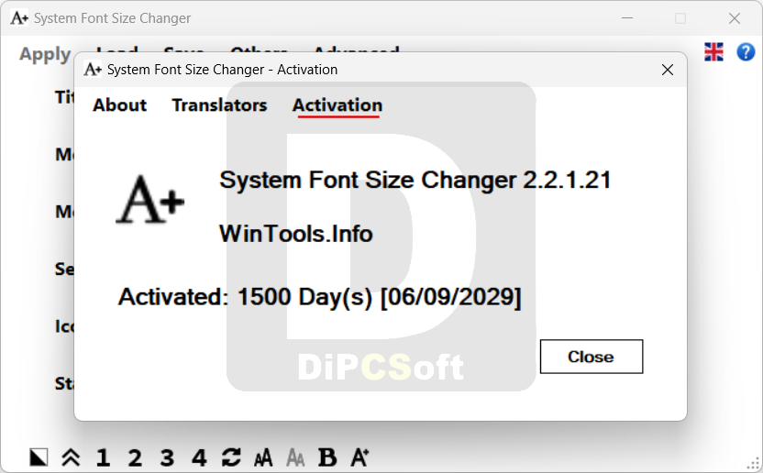This screenshot has width=763, height=473.
Task: Click the black-white contrast theme icon
Action: click(x=39, y=457)
